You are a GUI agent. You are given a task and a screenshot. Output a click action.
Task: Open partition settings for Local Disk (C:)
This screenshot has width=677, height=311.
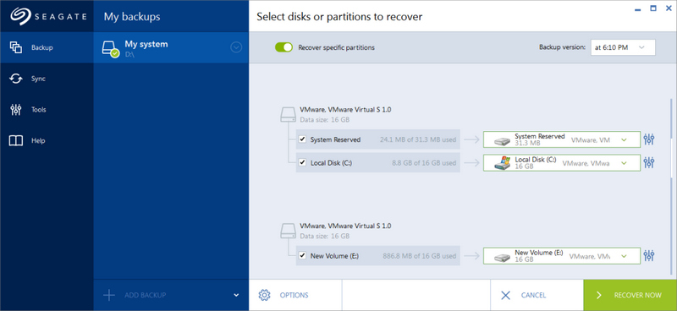point(649,162)
